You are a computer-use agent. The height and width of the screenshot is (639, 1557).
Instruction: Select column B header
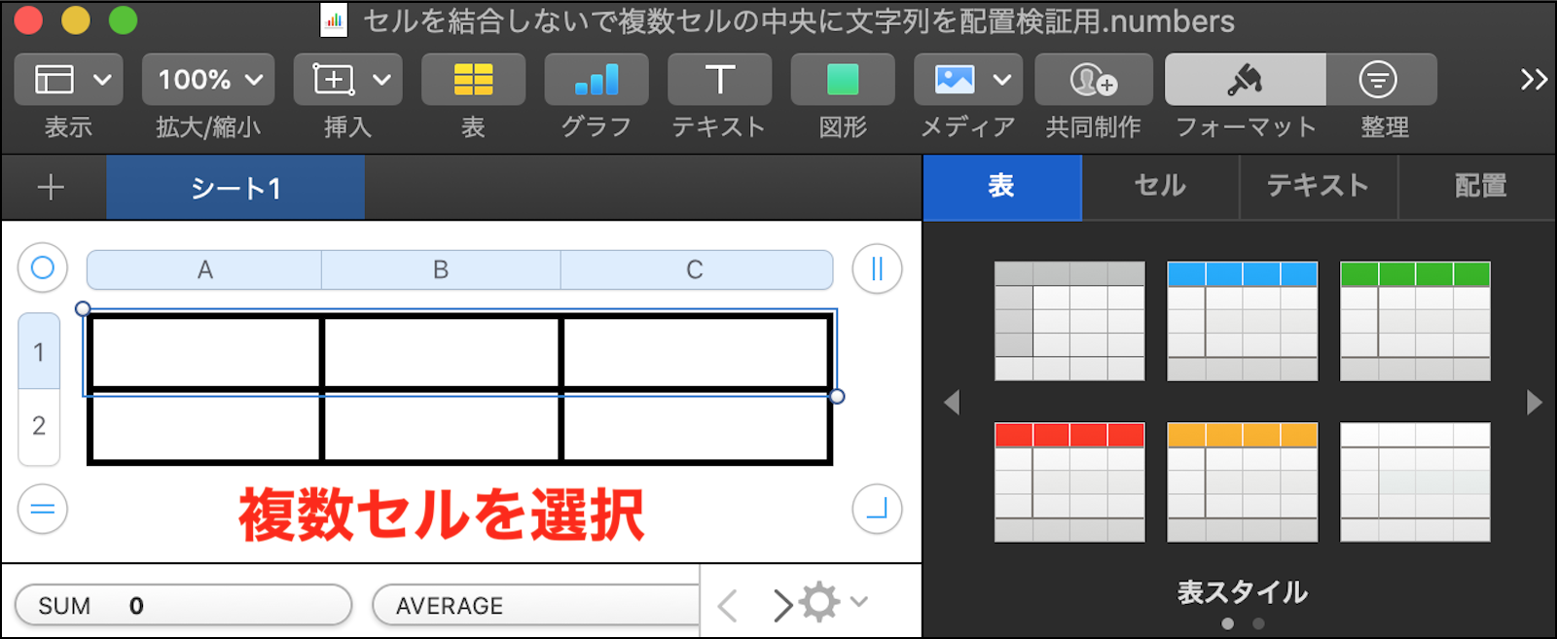click(441, 269)
